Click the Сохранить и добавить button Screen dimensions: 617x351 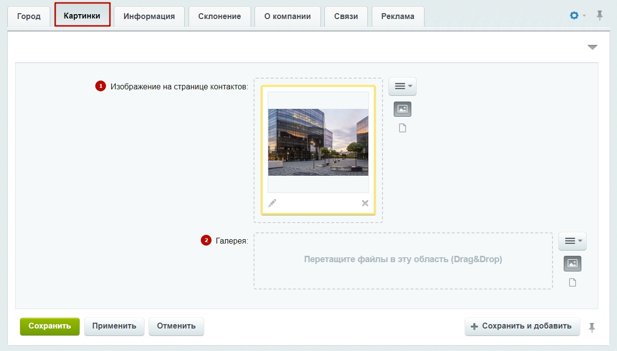coord(522,326)
